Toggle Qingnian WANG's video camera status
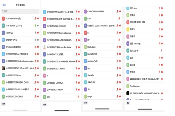Screen dimensions: 175x116 pyautogui.click(x=38, y=40)
